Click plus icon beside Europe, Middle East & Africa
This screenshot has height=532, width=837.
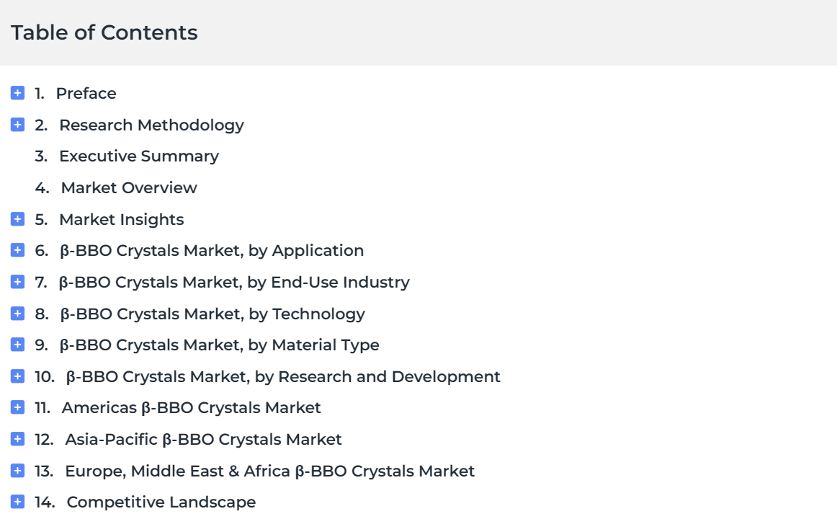point(18,471)
